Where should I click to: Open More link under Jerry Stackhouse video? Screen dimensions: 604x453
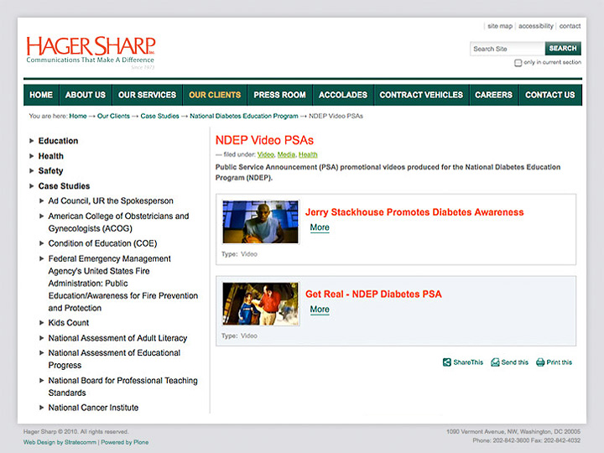pos(320,227)
